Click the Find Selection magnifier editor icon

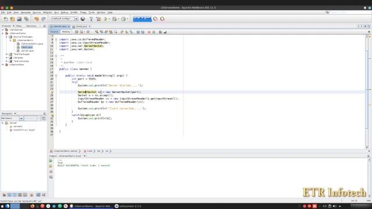pos(97,32)
